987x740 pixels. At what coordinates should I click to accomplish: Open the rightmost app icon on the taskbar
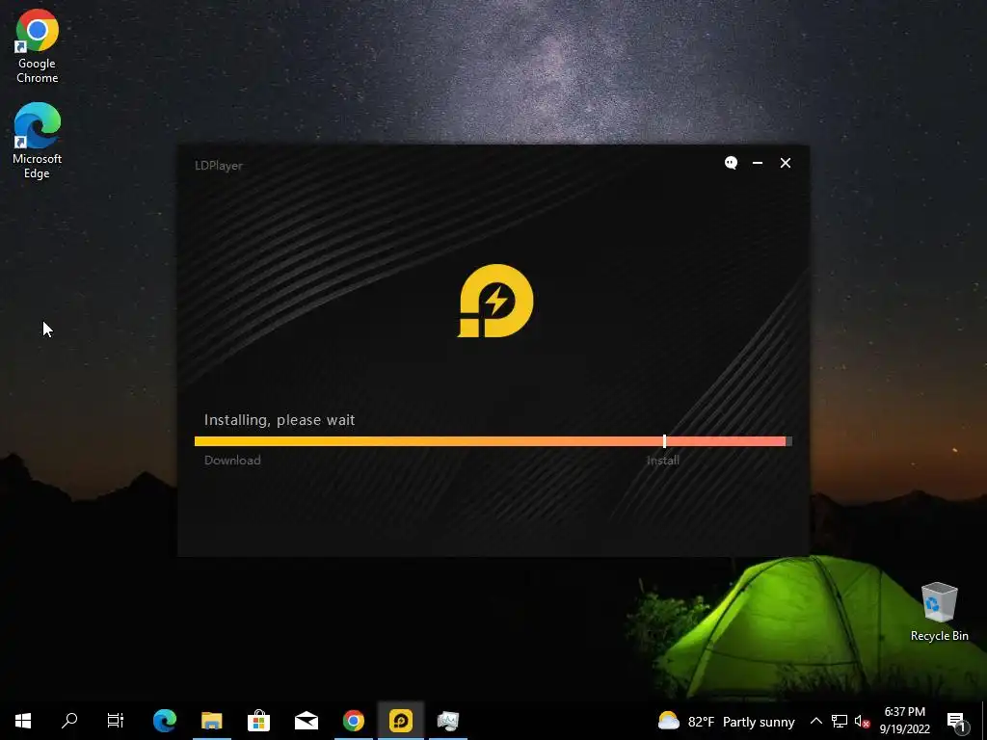448,721
